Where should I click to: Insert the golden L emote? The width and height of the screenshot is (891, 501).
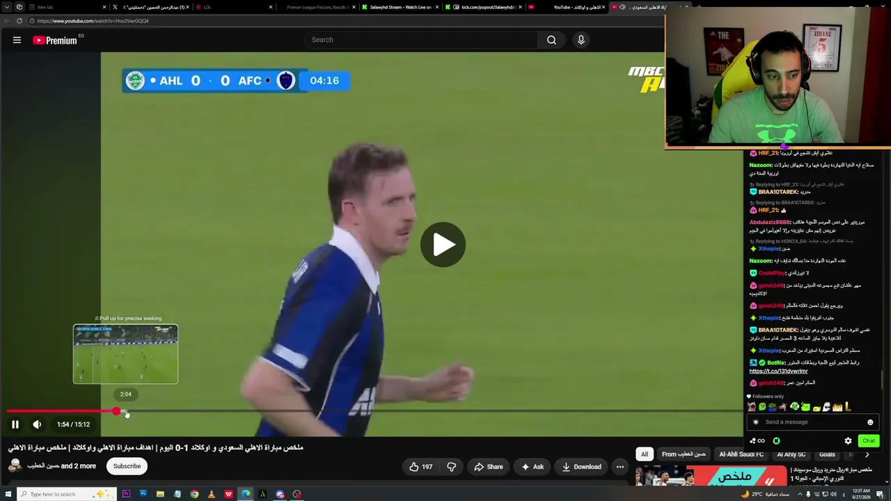click(x=848, y=407)
